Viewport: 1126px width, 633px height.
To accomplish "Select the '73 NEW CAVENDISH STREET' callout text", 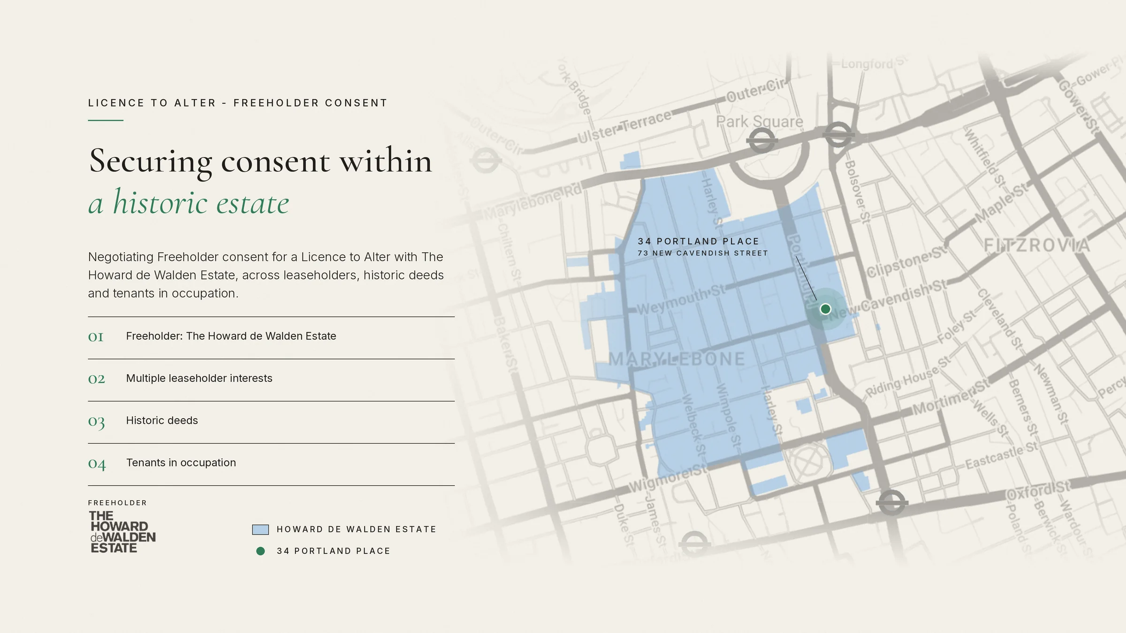I will coord(703,253).
